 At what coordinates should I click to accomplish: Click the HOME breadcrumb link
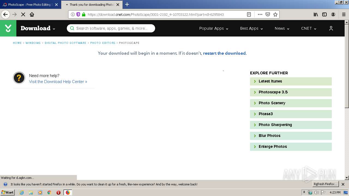[17, 43]
